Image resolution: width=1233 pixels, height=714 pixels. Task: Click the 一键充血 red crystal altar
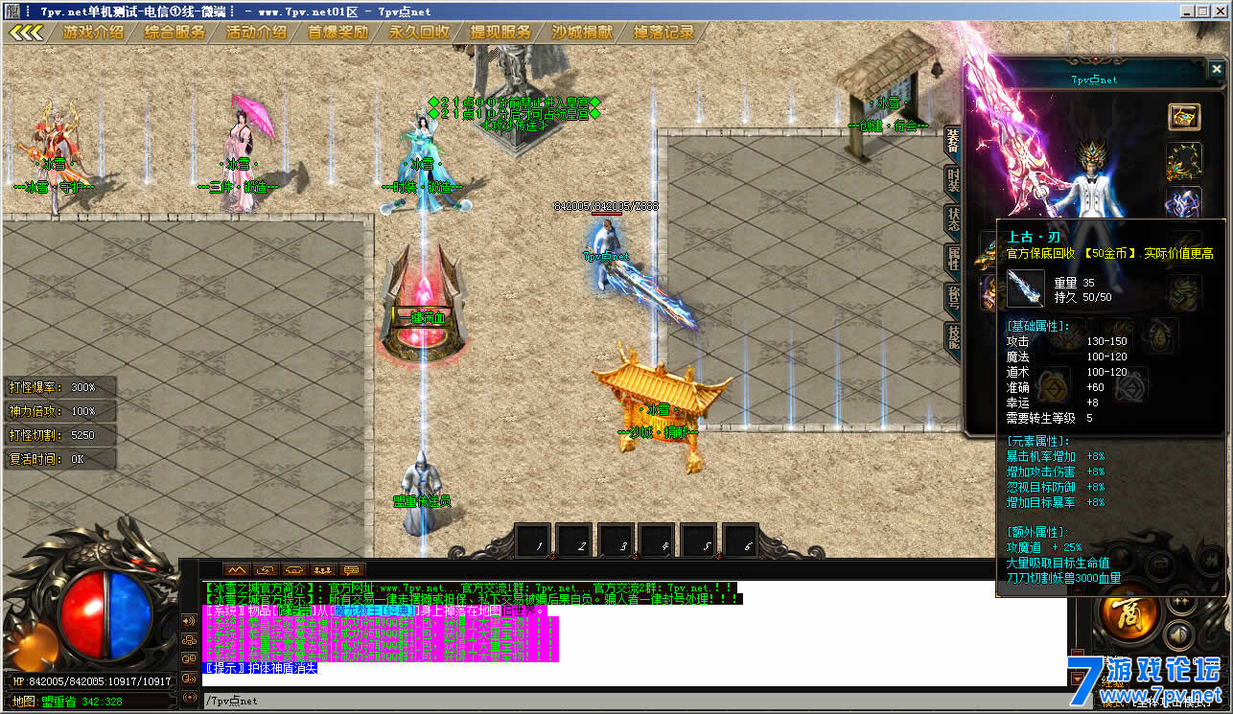pyautogui.click(x=422, y=307)
